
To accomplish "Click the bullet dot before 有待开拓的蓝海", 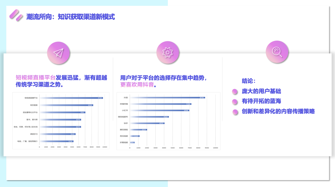I will click(x=235, y=101).
